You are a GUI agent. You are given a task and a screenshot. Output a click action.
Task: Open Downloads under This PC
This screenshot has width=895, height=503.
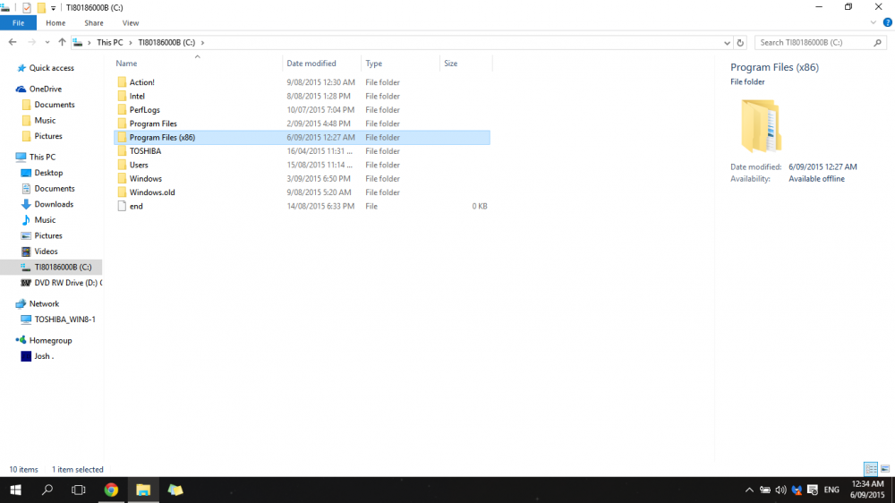[x=54, y=204]
